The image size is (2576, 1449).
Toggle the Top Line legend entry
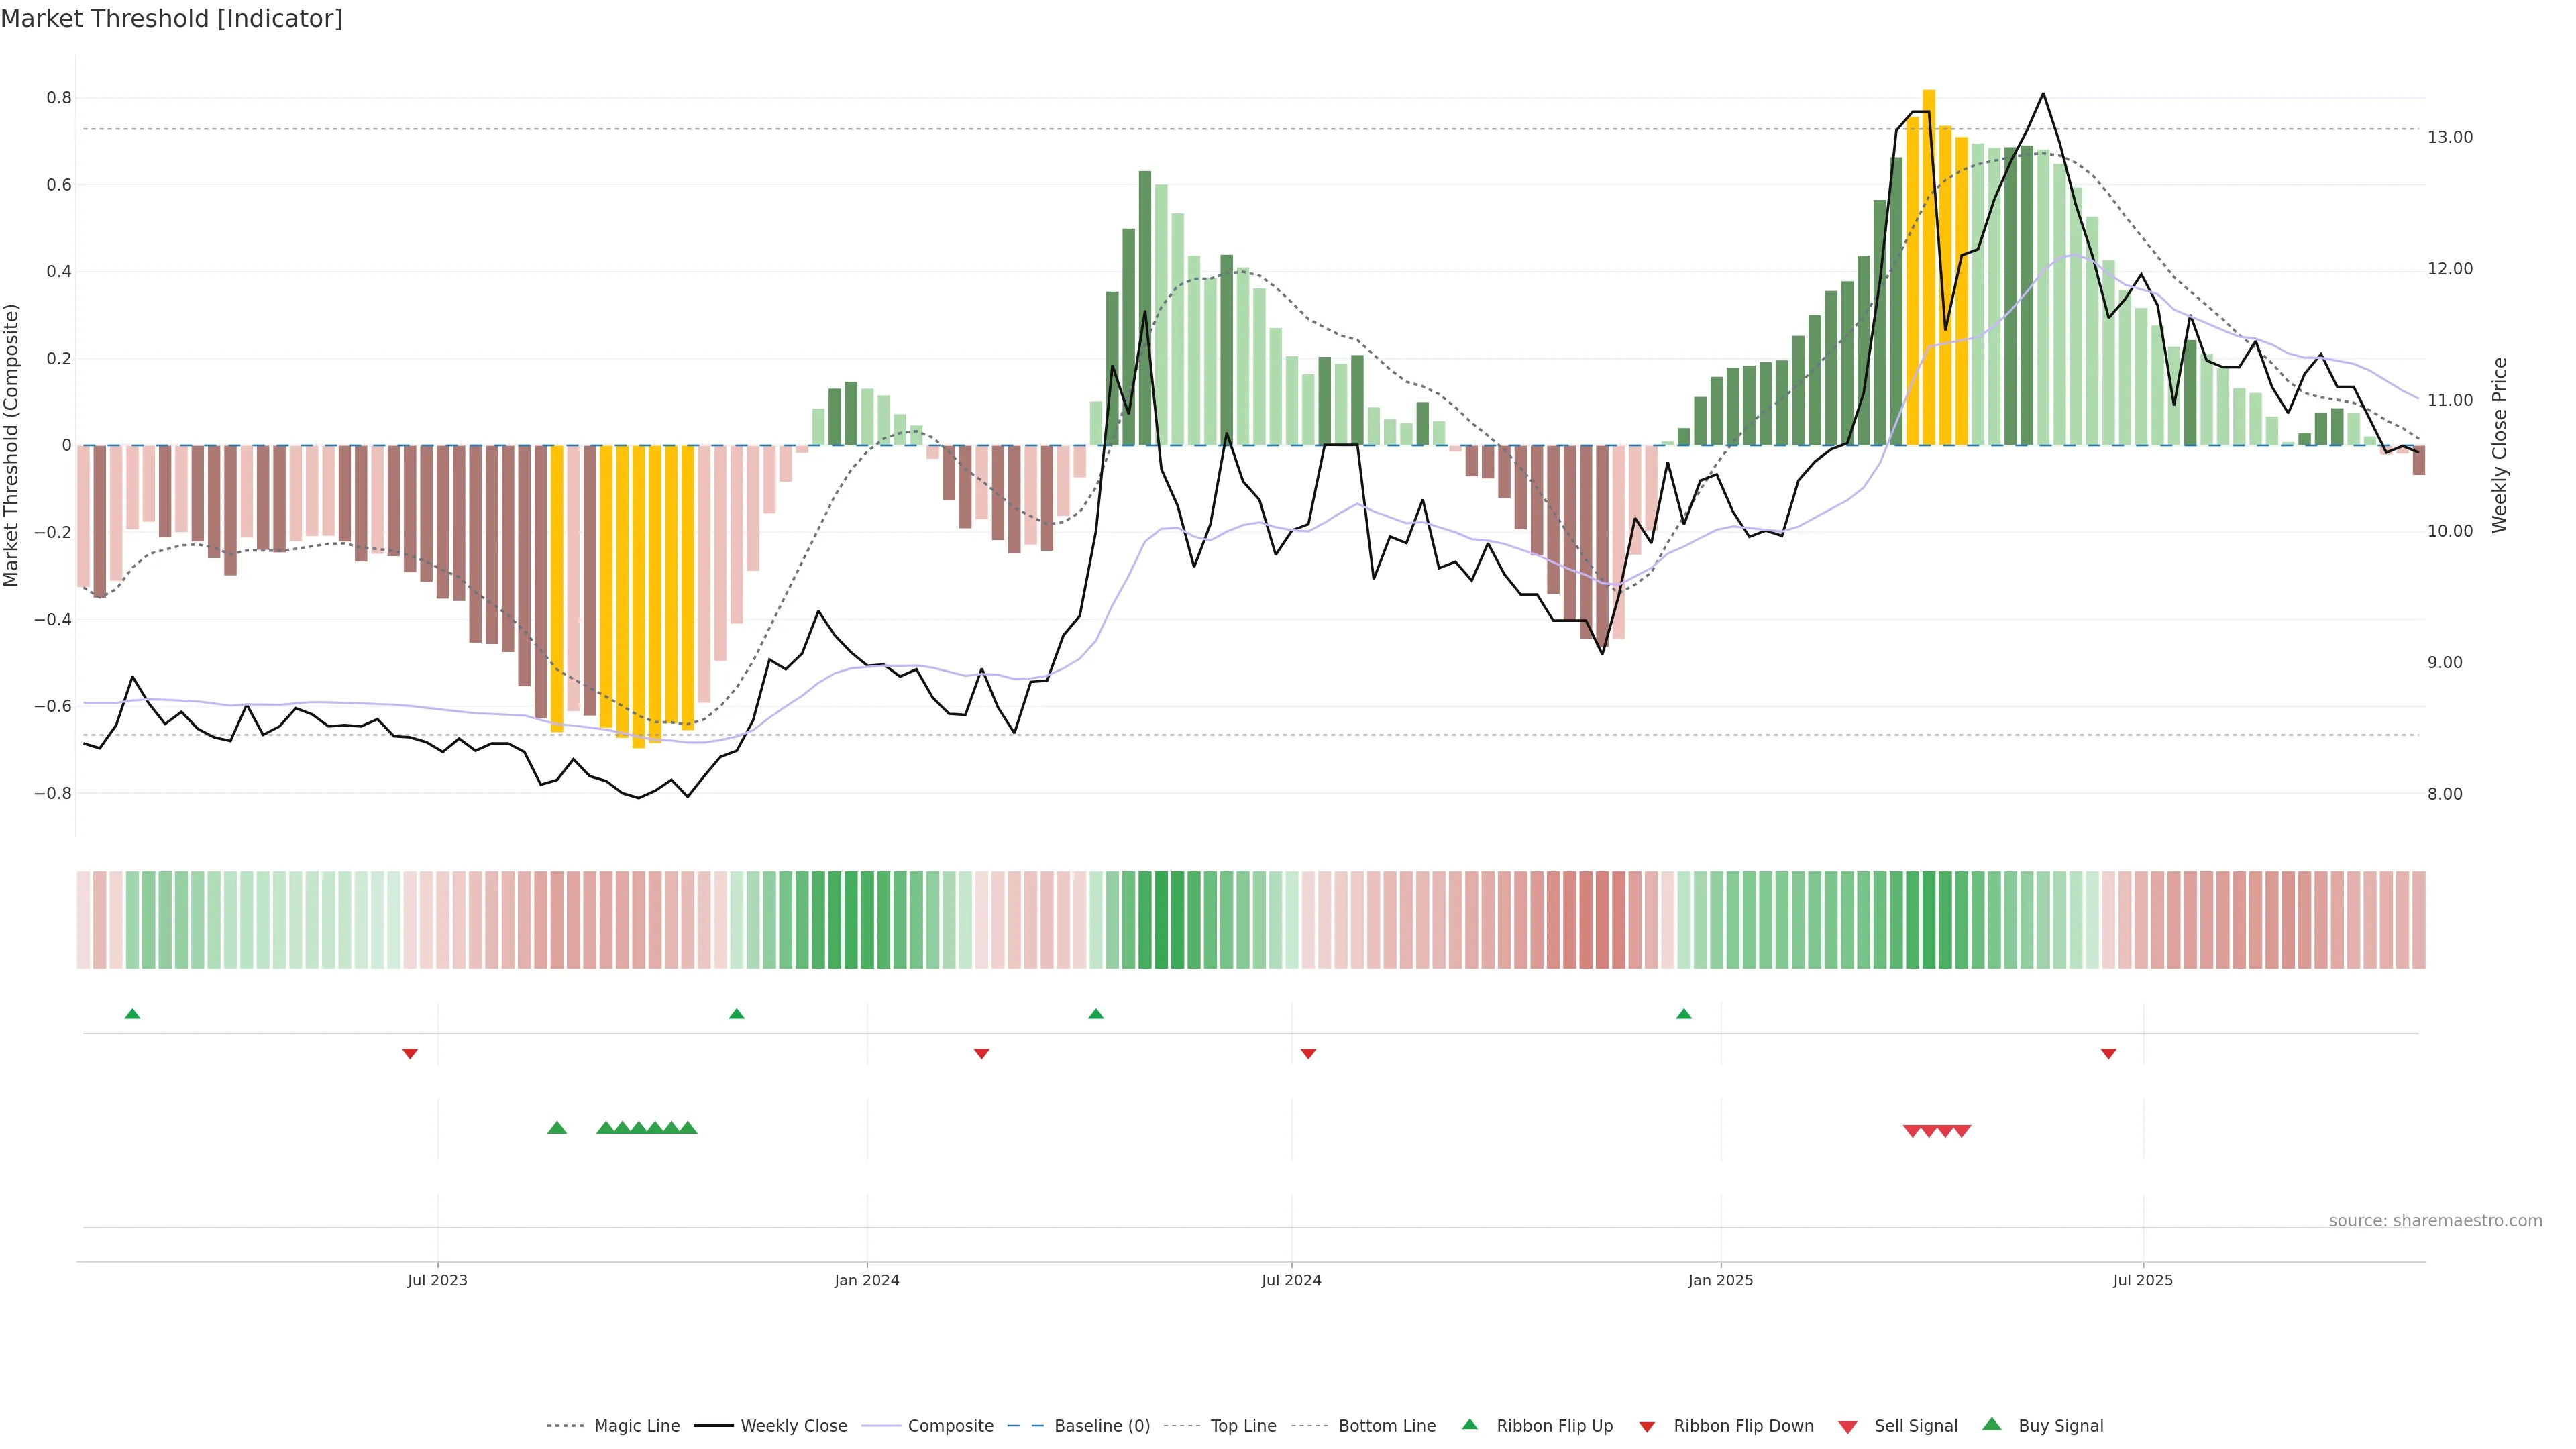[x=1243, y=1426]
